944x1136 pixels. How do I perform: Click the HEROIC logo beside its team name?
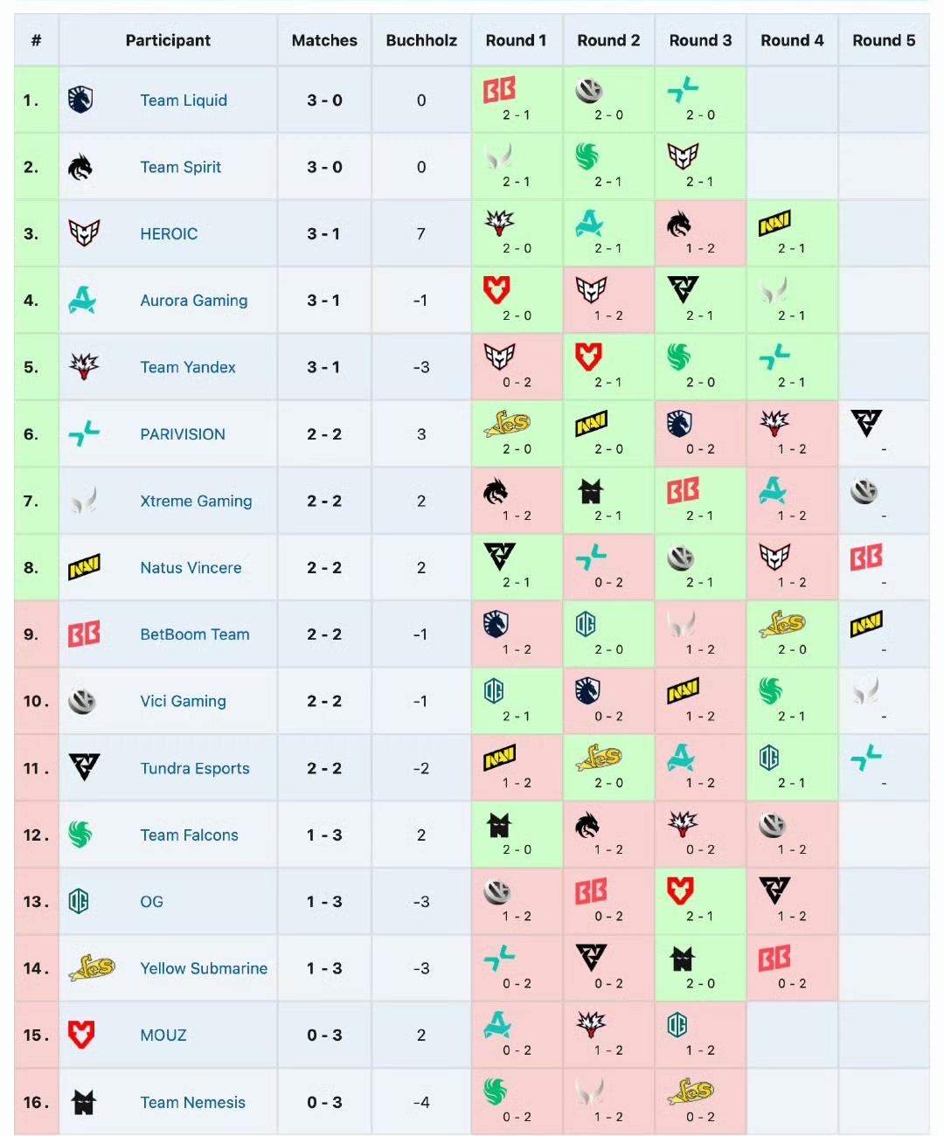tap(84, 233)
